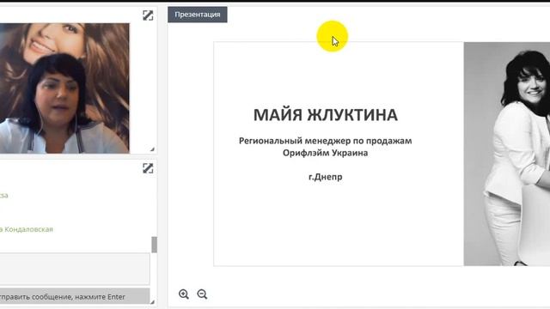This screenshot has width=550, height=309.
Task: Zoom in on the presentation slide
Action: click(183, 294)
